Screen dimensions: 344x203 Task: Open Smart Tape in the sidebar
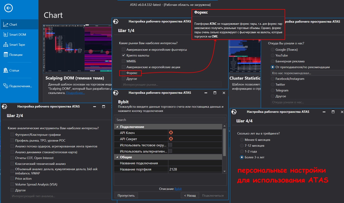19,45
